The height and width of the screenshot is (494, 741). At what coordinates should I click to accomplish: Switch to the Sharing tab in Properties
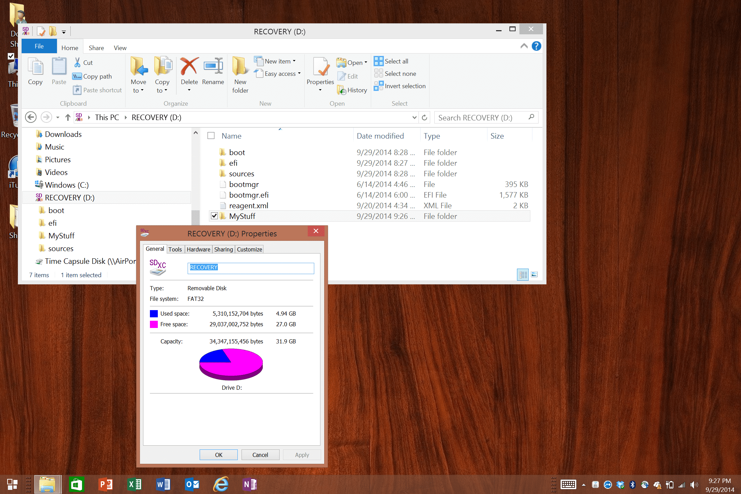223,249
